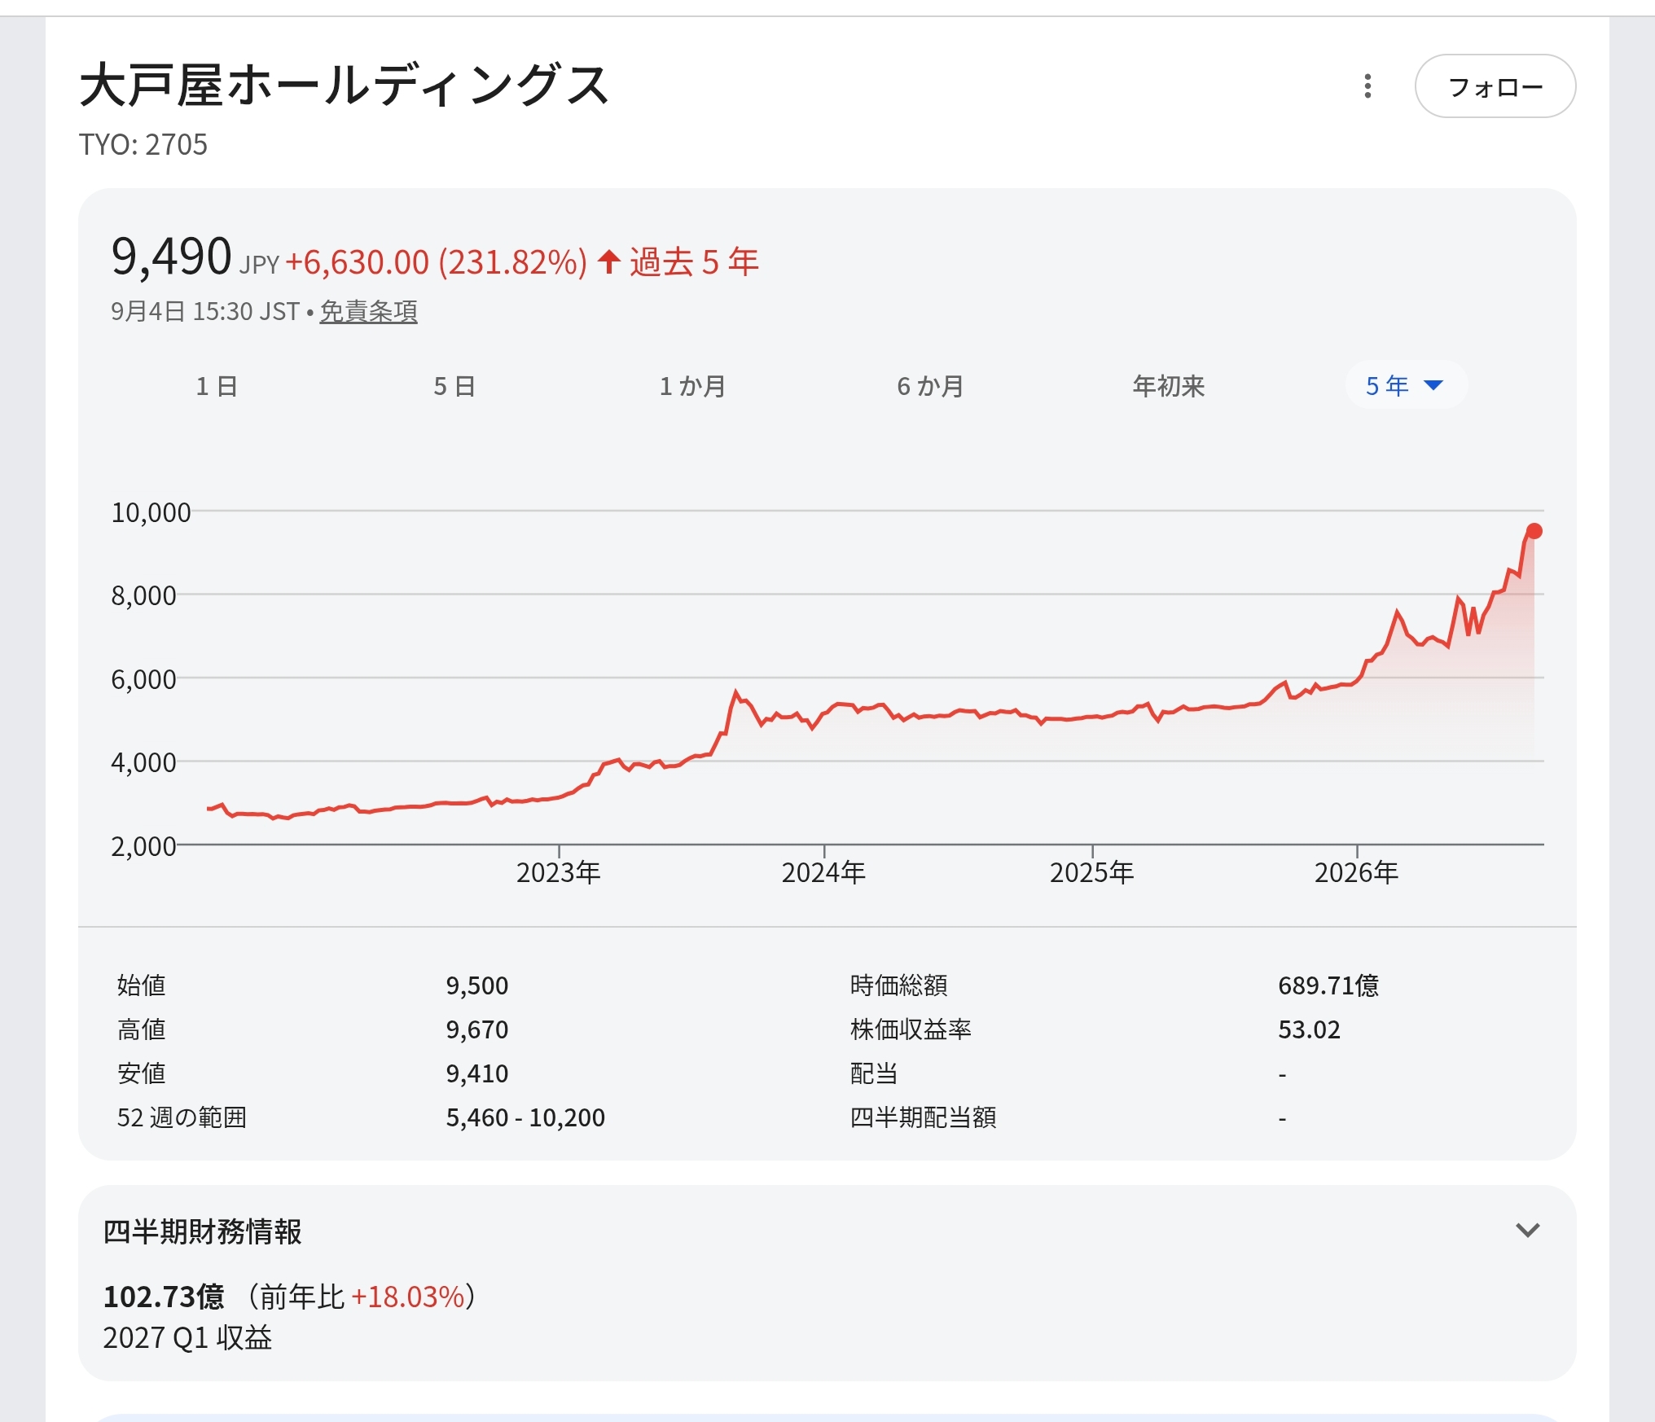Image resolution: width=1655 pixels, height=1422 pixels.
Task: Switch chart to 6 か月 range
Action: (930, 386)
